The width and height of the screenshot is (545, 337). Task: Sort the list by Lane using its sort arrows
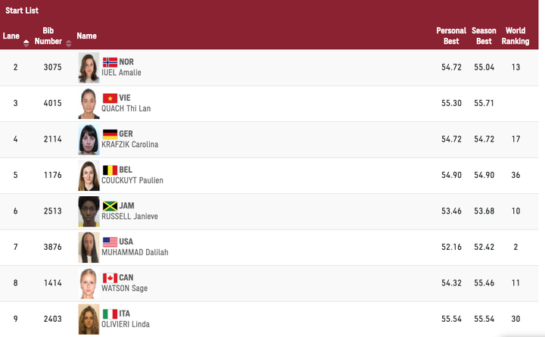[x=26, y=42]
